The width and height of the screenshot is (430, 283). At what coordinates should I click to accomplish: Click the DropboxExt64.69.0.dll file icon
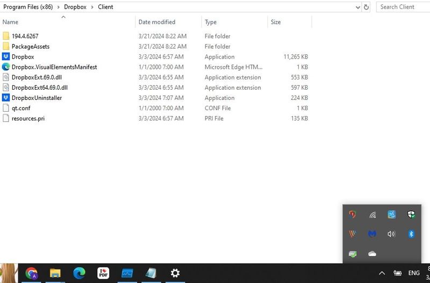[6, 88]
